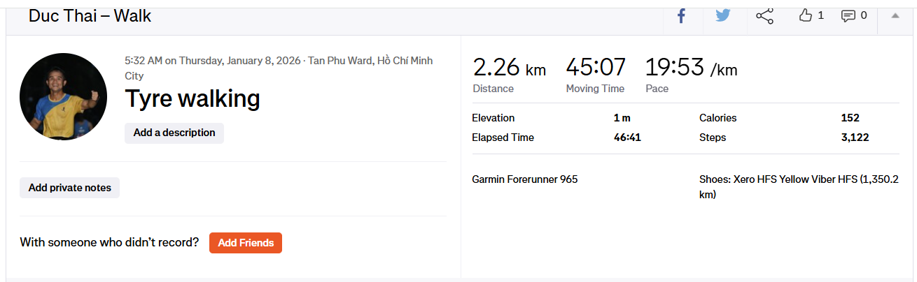Collapse activity header with up arrow
917x282 pixels.
pyautogui.click(x=895, y=16)
